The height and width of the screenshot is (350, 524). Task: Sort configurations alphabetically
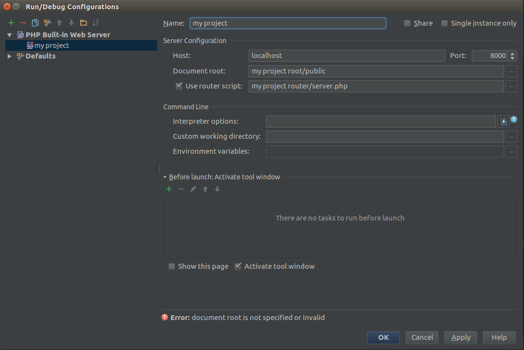coord(96,23)
